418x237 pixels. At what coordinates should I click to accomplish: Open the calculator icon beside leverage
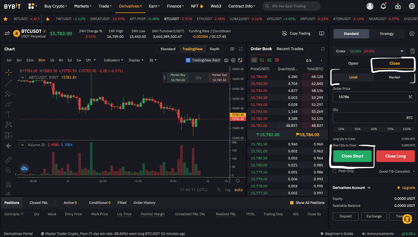413,51
